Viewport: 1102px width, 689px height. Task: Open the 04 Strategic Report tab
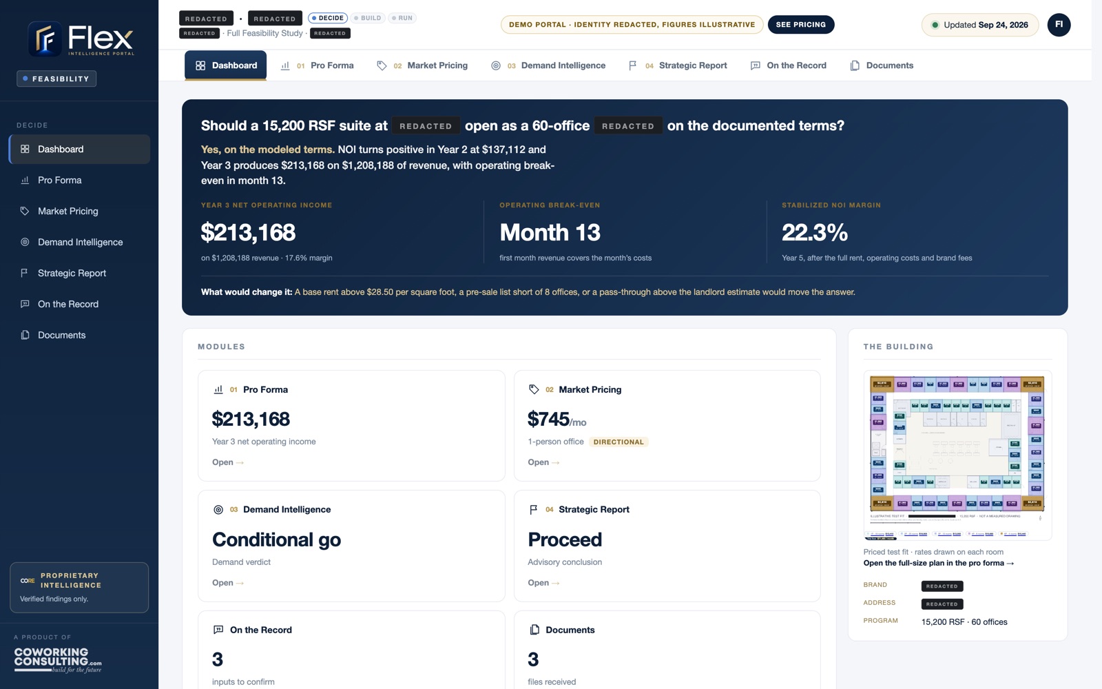(x=678, y=65)
